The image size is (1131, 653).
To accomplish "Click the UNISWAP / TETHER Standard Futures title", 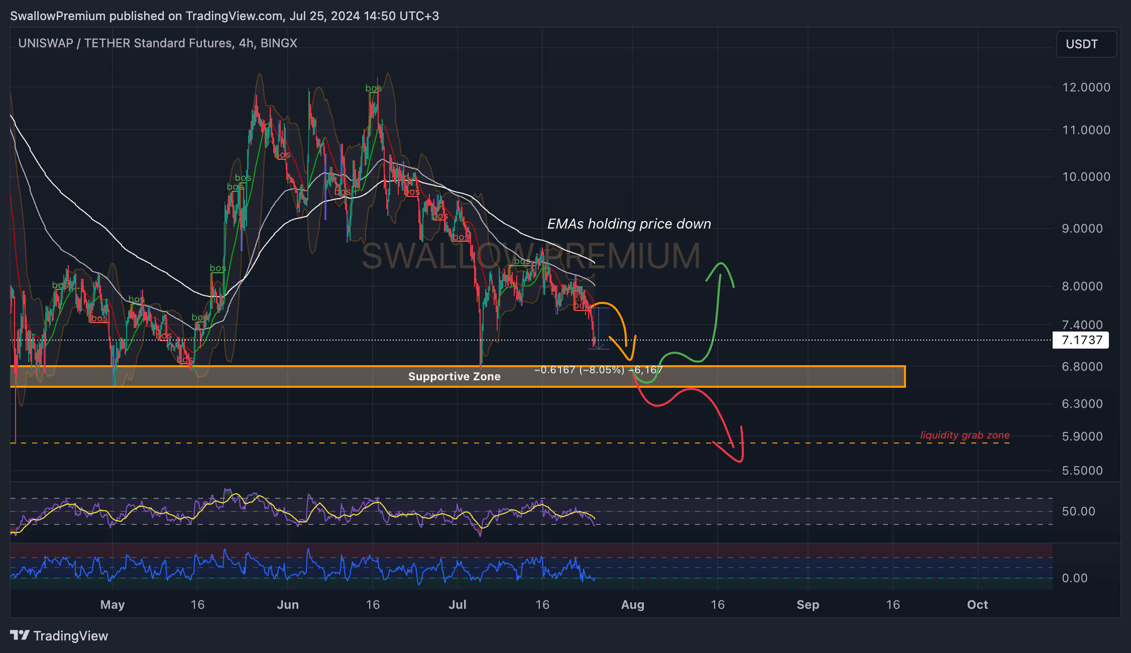I will [x=158, y=43].
